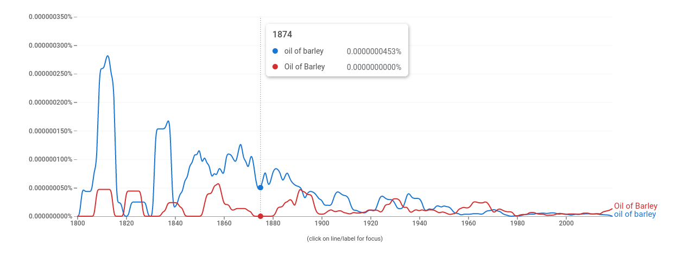Click the 0.000000100% y-axis label
The width and height of the screenshot is (683, 258).
click(x=50, y=159)
